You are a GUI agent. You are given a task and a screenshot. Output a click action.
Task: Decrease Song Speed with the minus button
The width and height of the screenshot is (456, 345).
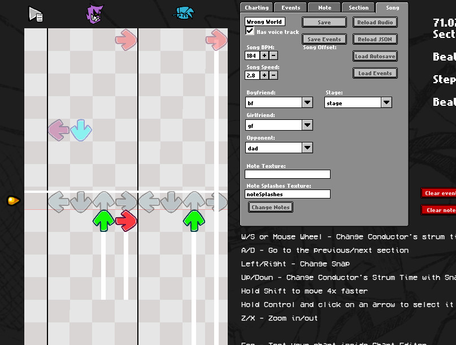pyautogui.click(x=273, y=75)
